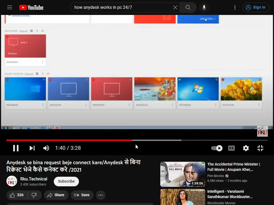This screenshot has height=205, width=274.
Task: Click the Sign in button
Action: 256,7
